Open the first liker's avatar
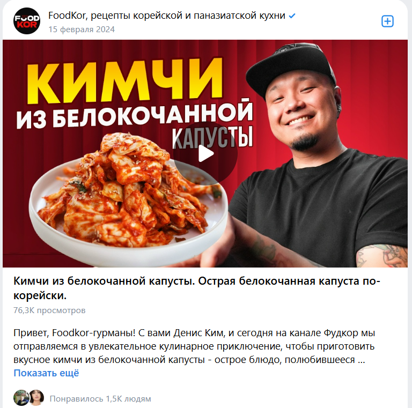The height and width of the screenshot is (408, 412). click(21, 398)
